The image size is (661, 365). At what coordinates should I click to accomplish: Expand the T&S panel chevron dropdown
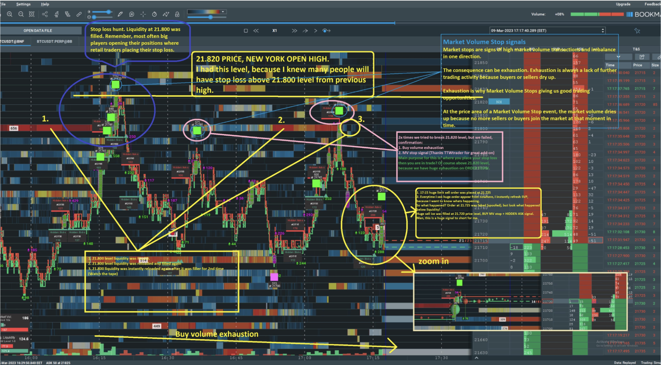click(618, 57)
